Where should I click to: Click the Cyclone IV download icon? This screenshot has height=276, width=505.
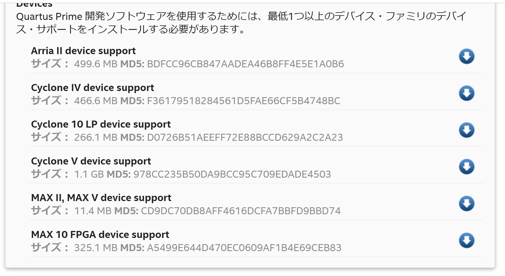coord(467,93)
